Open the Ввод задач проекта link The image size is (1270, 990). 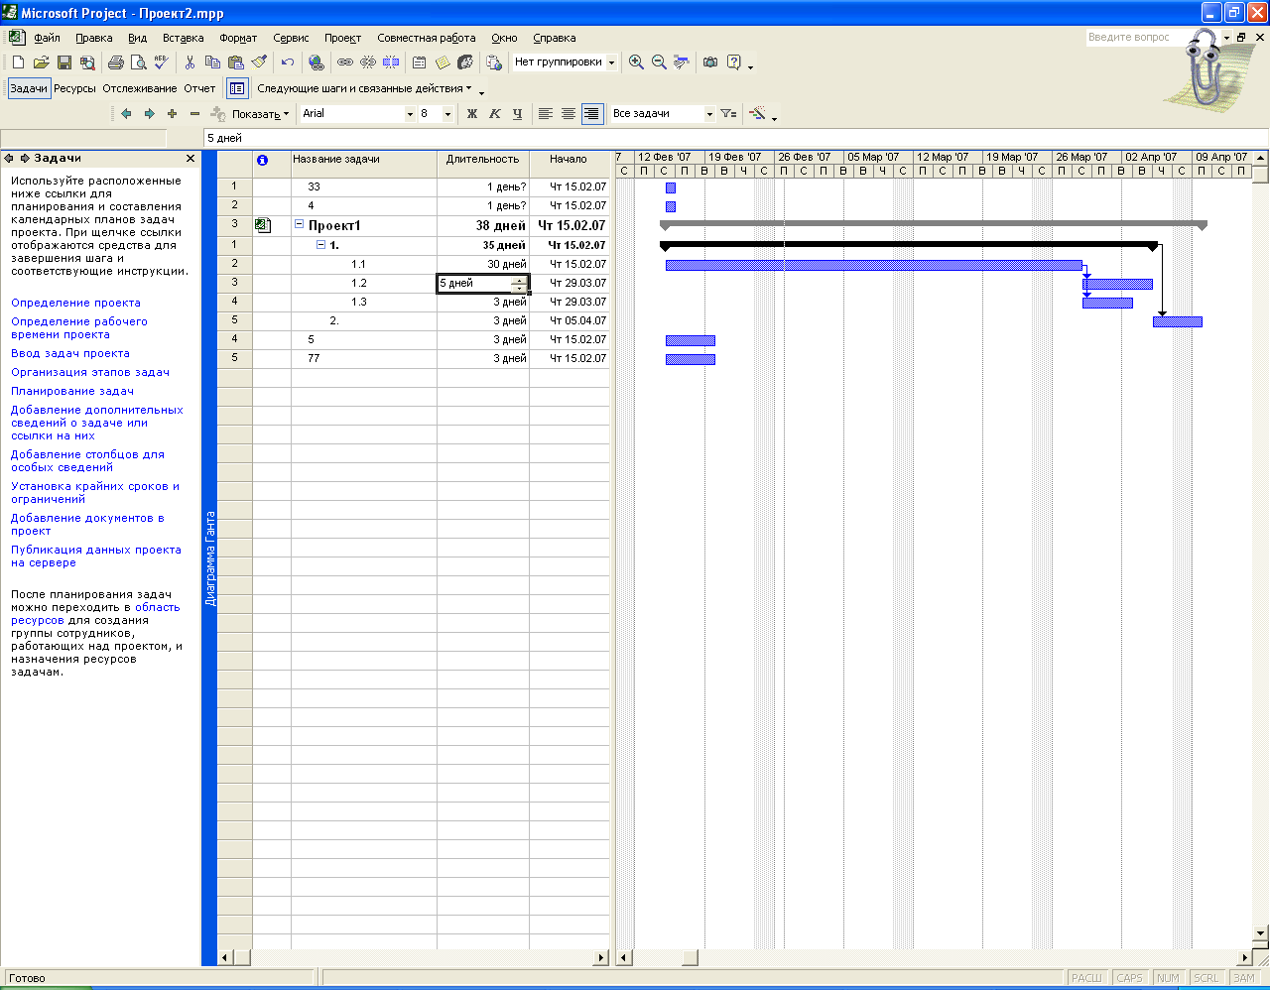[70, 353]
